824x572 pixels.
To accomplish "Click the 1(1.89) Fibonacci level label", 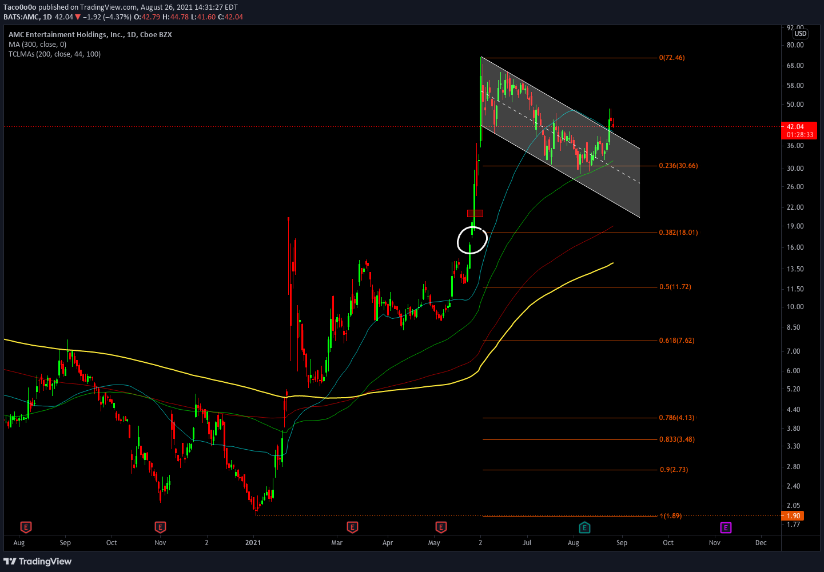I will 671,516.
